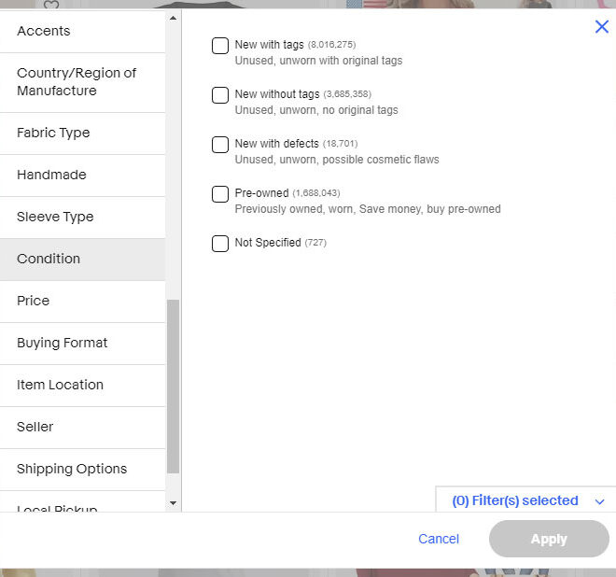Open the Sleeve Type filter
616x577 pixels.
82,217
